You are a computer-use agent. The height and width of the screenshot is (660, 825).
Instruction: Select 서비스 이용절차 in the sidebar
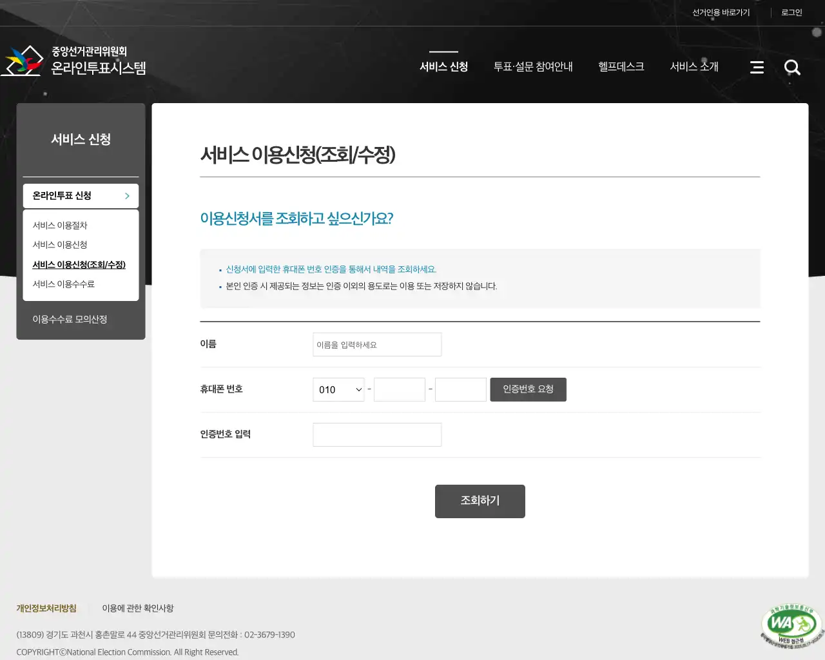[x=59, y=225]
